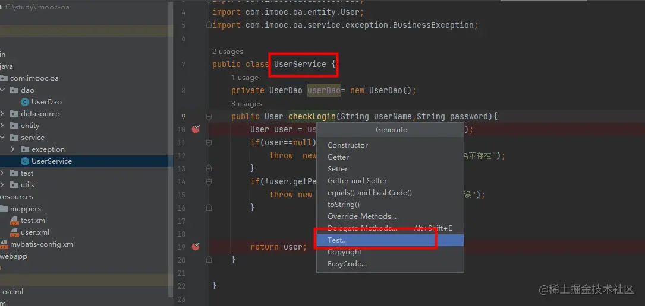The width and height of the screenshot is (645, 306).
Task: Open test.xml mapper file
Action: (34, 221)
